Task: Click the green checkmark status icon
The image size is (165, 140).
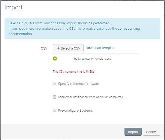Action: 55,59
